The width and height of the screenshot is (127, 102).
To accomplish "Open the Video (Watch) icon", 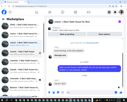I will [x=62, y=12].
